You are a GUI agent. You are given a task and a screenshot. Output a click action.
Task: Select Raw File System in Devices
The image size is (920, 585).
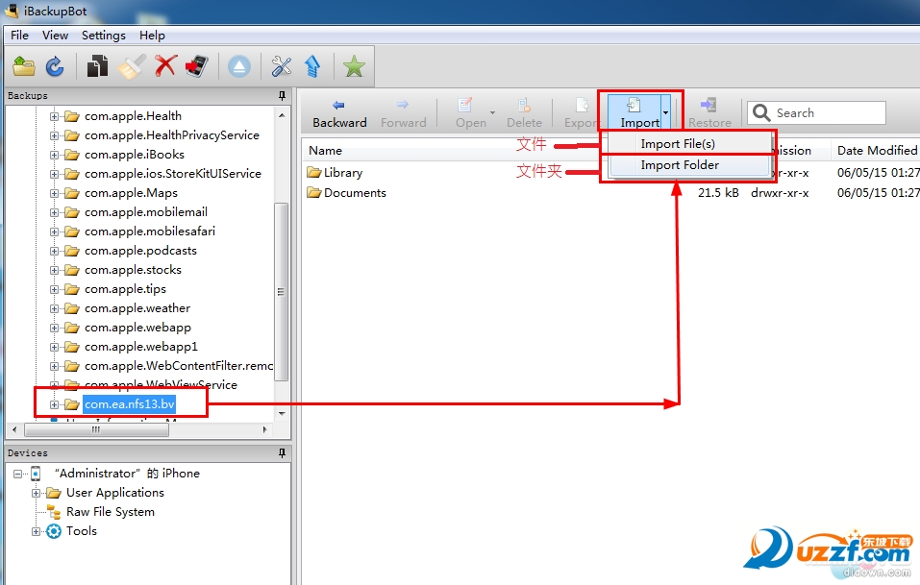click(x=111, y=512)
